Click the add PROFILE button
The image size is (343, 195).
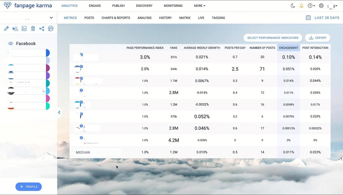pos(29,187)
